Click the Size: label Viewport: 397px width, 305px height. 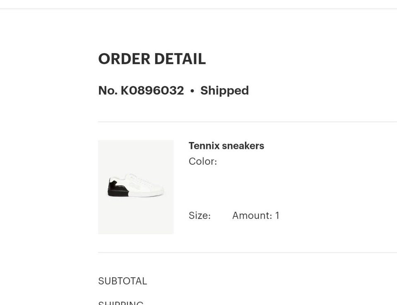[x=200, y=215]
